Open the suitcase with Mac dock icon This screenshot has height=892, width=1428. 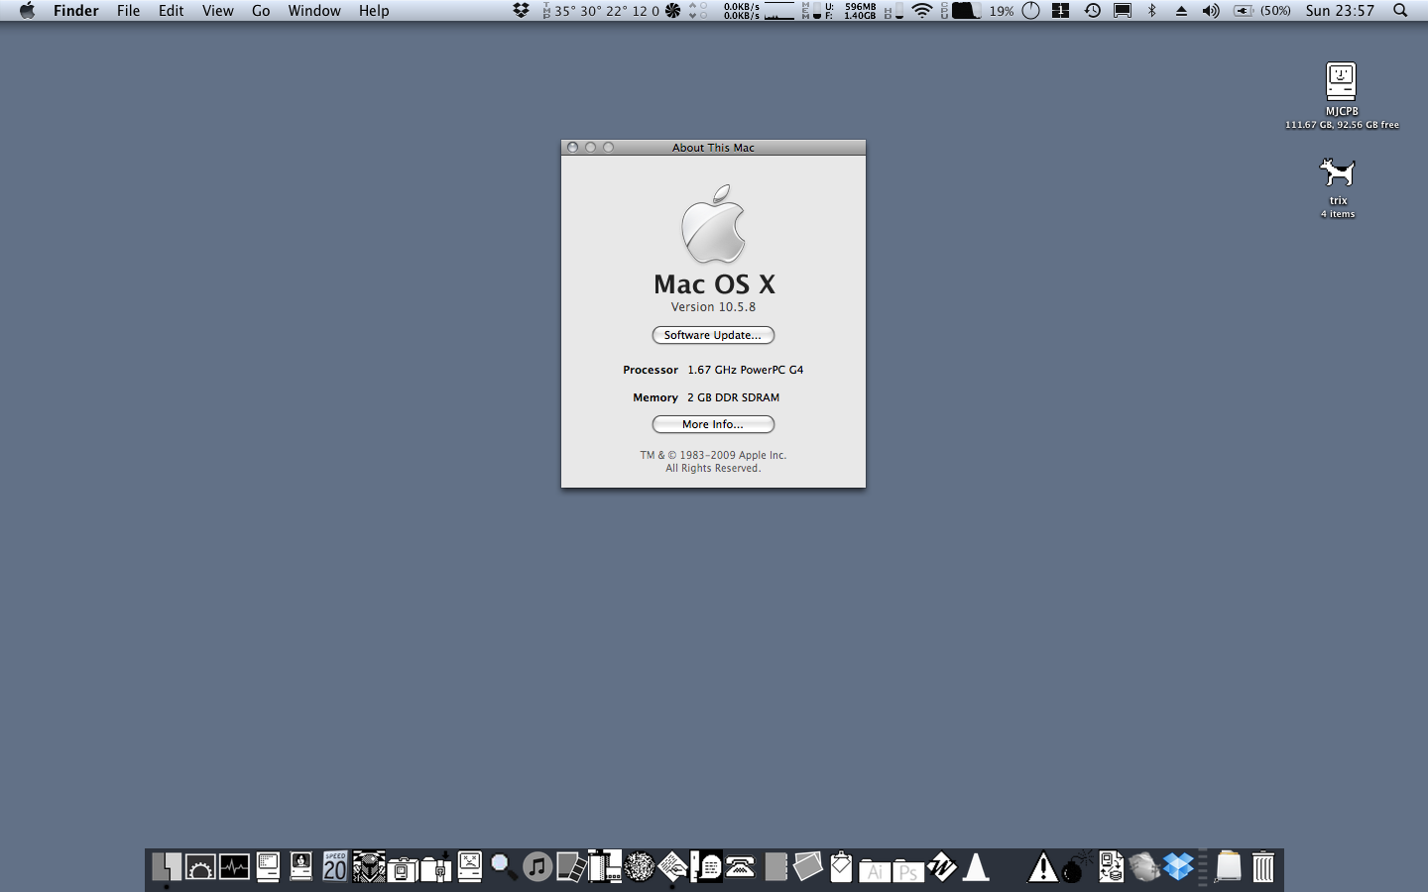pyautogui.click(x=403, y=869)
